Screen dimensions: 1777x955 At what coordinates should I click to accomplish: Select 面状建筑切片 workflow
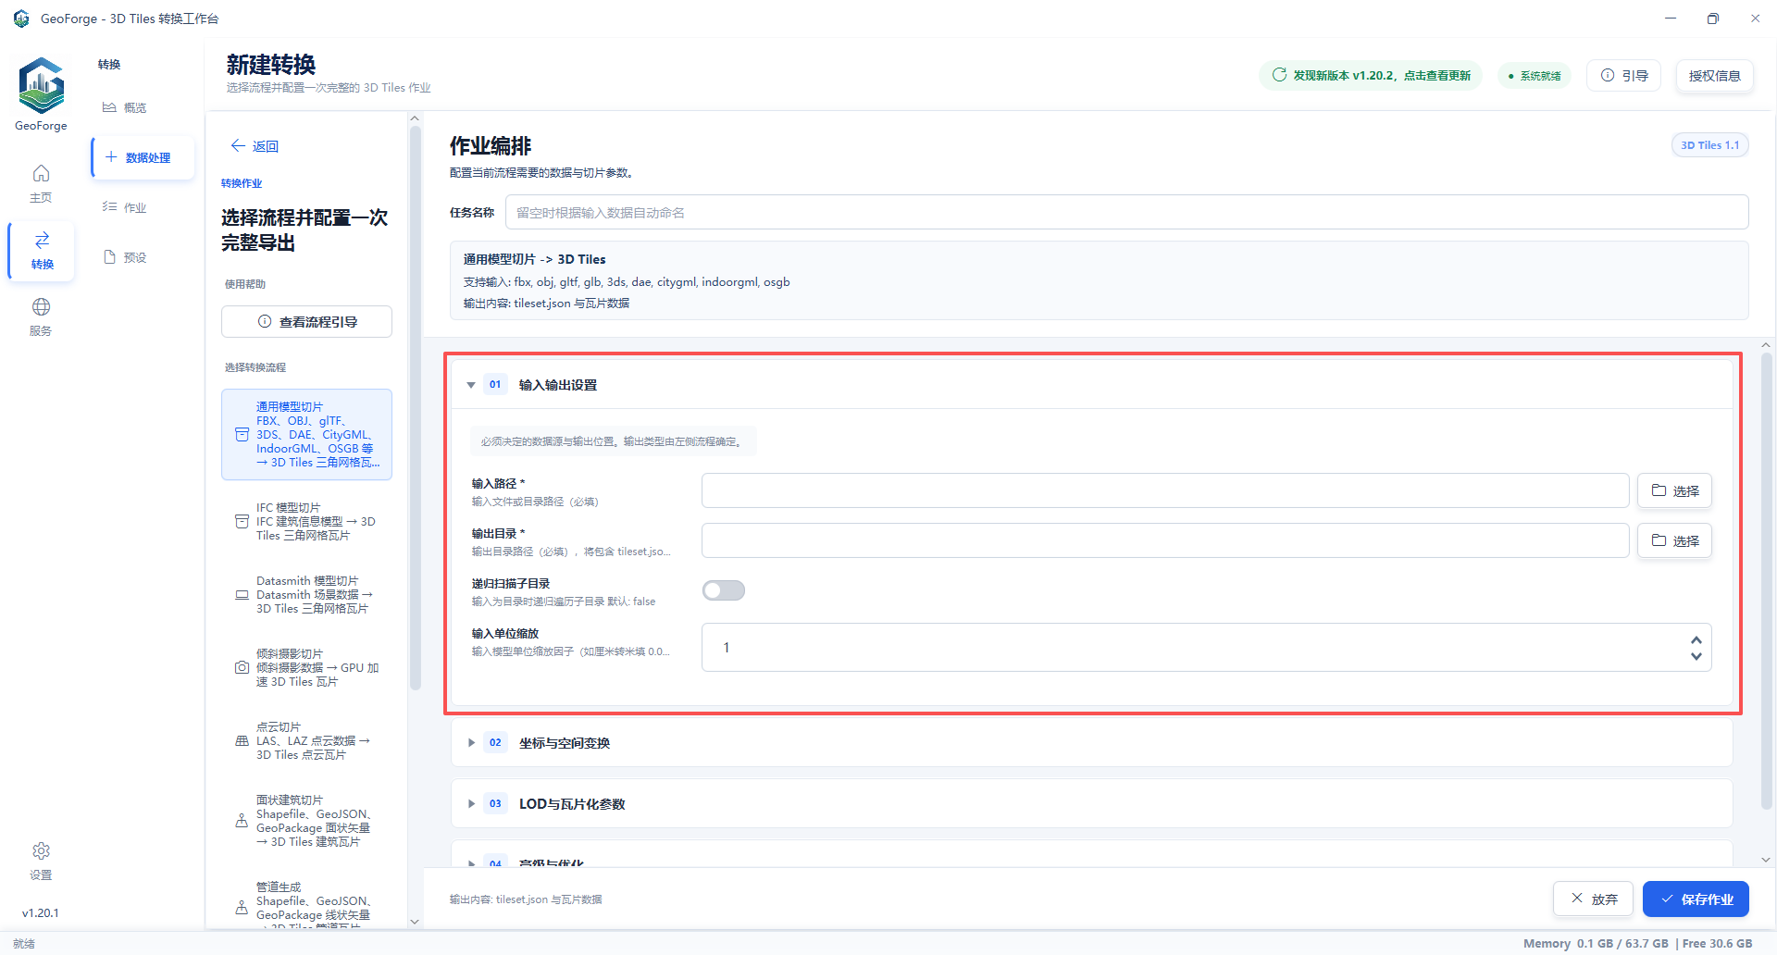click(x=306, y=820)
